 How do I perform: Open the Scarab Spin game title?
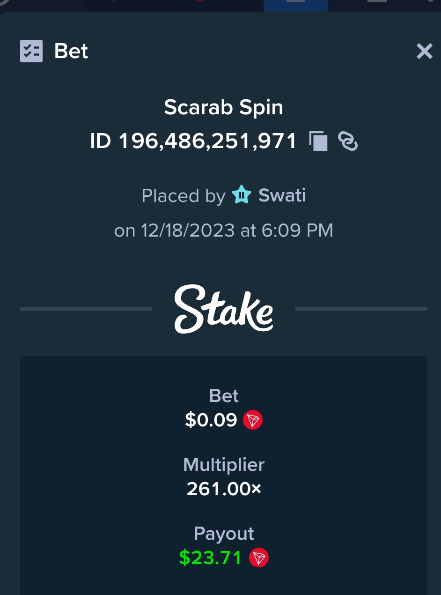click(224, 108)
